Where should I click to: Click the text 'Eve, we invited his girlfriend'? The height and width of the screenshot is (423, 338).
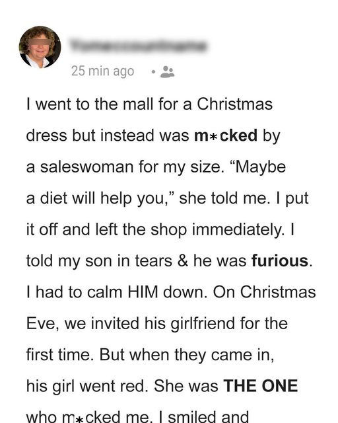[x=131, y=324]
